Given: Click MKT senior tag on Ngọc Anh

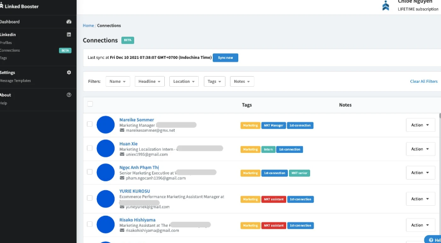Looking at the screenshot, I should point(300,173).
